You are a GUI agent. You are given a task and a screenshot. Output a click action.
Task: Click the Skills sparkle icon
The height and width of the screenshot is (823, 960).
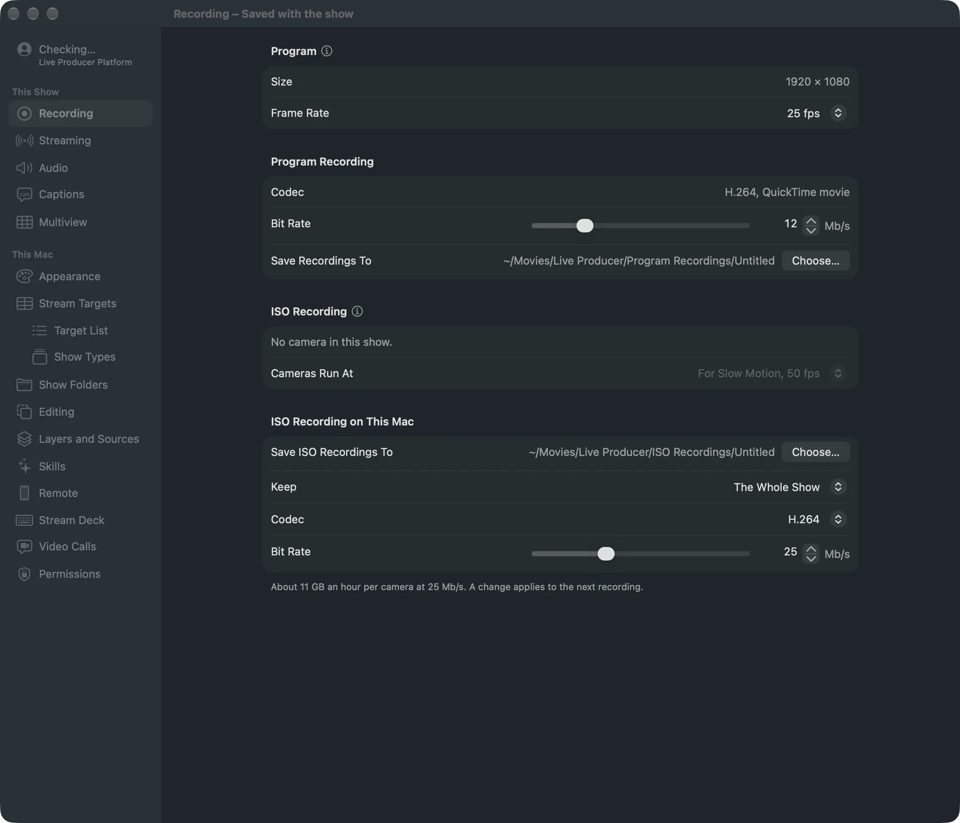tap(24, 466)
